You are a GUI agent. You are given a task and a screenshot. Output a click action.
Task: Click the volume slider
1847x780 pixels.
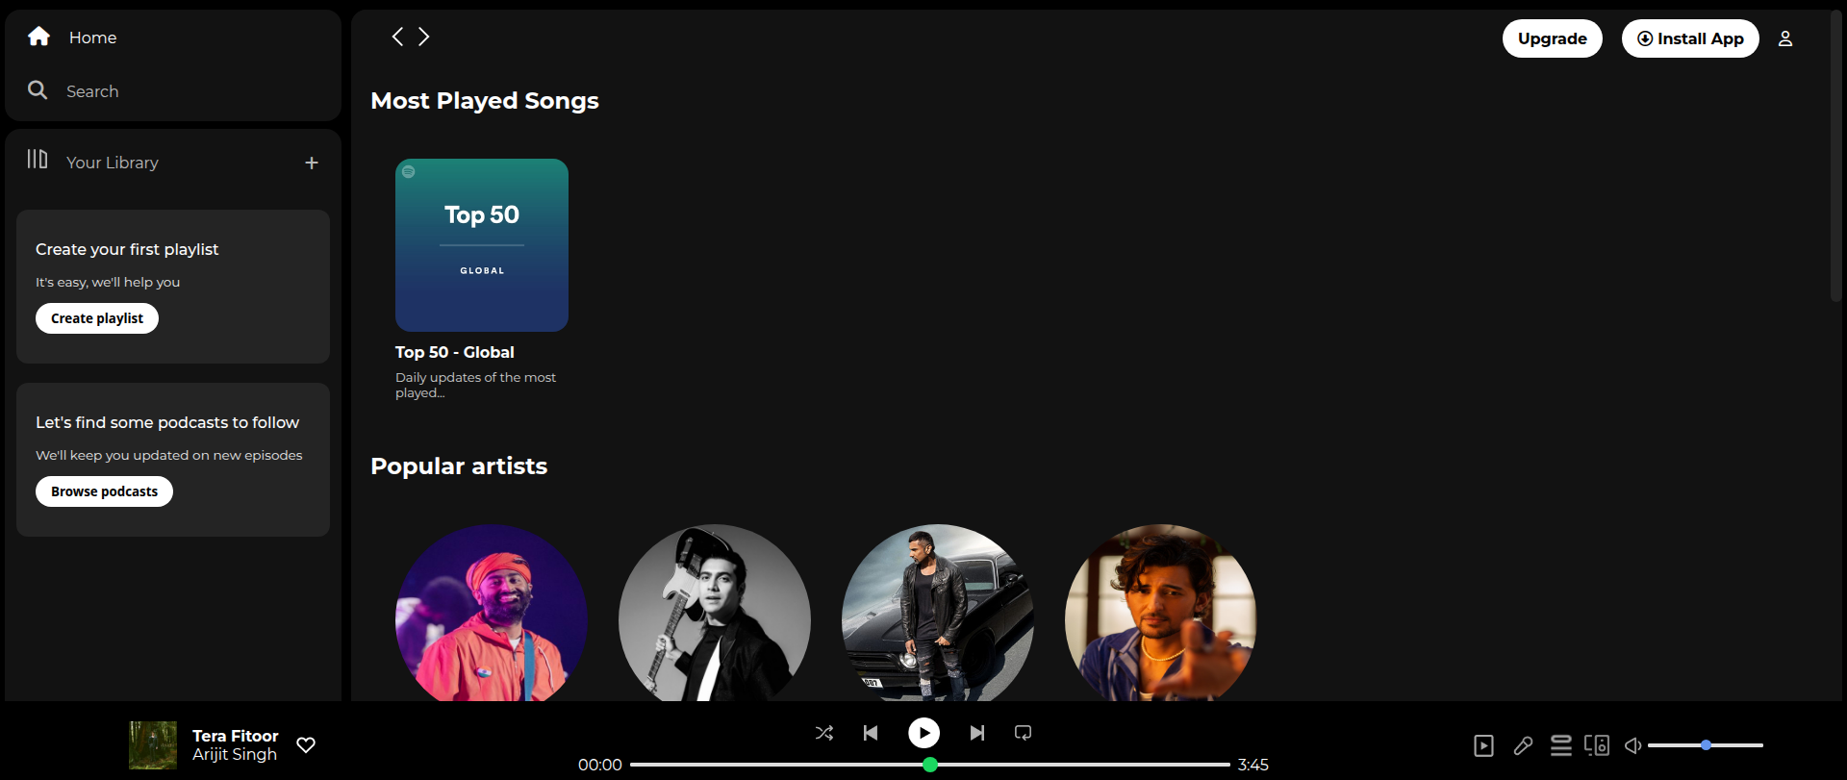tap(1705, 745)
